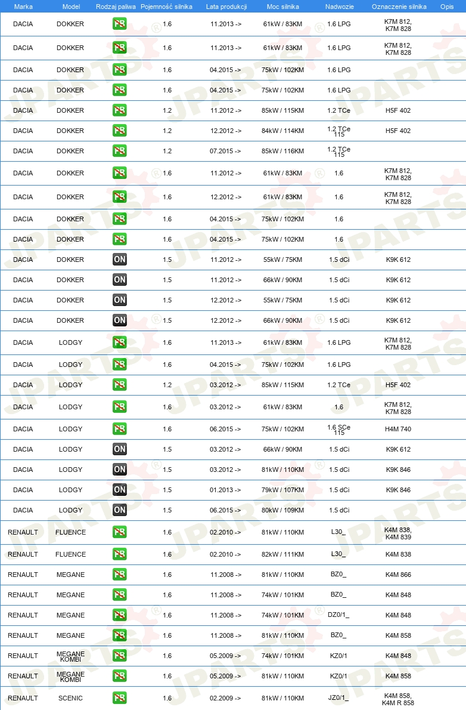Click the Lata produkcji column header
This screenshot has height=710, width=466.
click(226, 7)
